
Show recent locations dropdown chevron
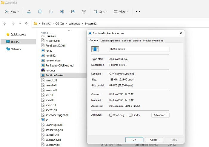point(20,24)
